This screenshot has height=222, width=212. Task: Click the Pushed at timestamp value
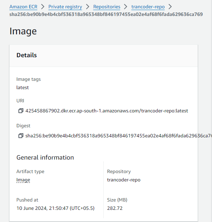coord(55,208)
